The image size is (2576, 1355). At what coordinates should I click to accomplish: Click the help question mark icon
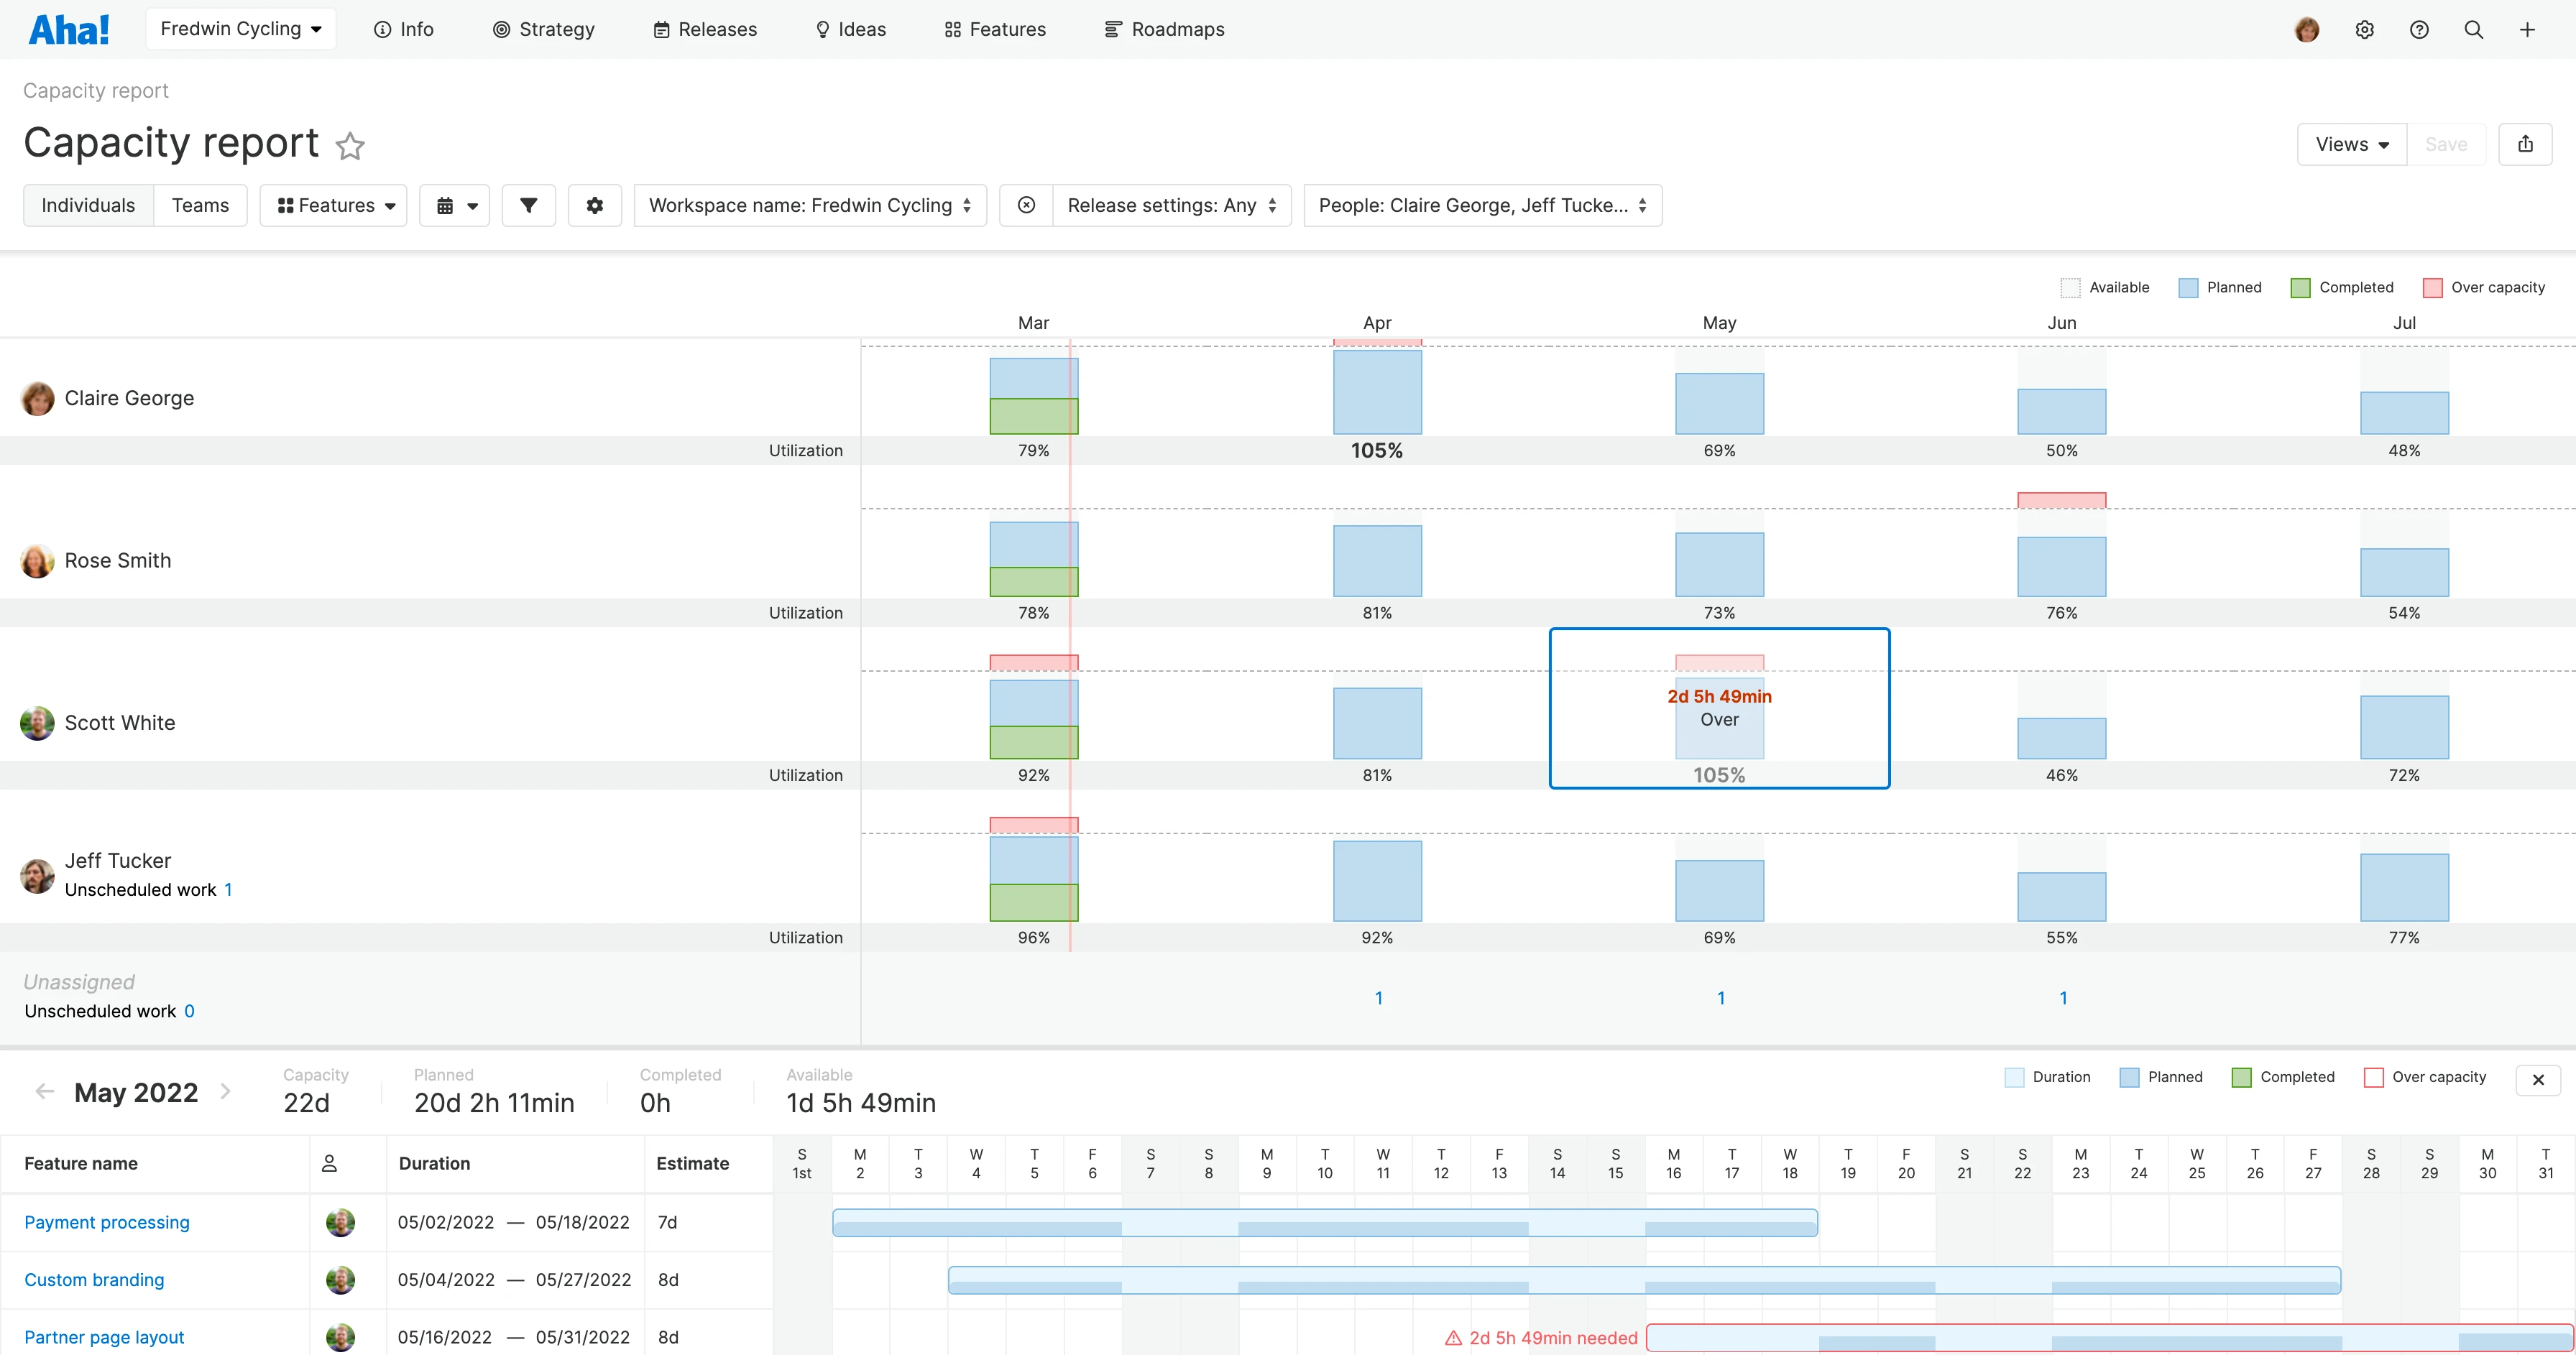click(2418, 29)
